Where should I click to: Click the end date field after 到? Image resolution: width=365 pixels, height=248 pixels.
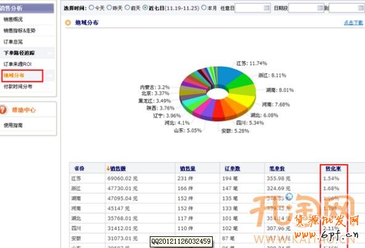point(347,8)
